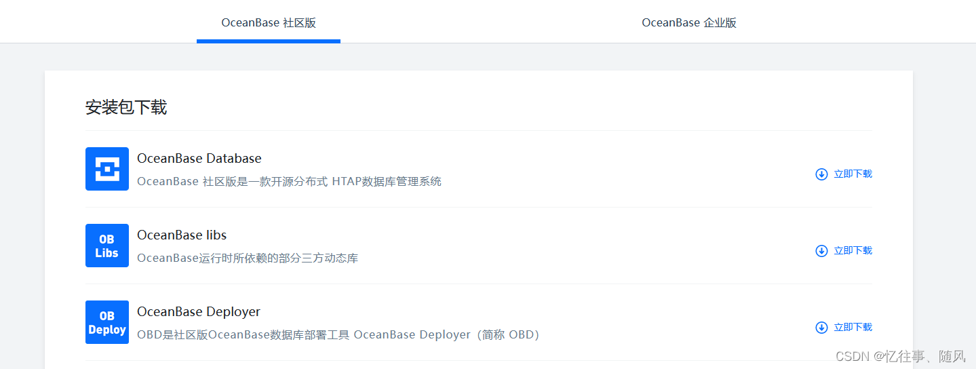Screen dimensions: 976x369
Task: Click the OceanBase Database logo icon
Action: coord(107,169)
